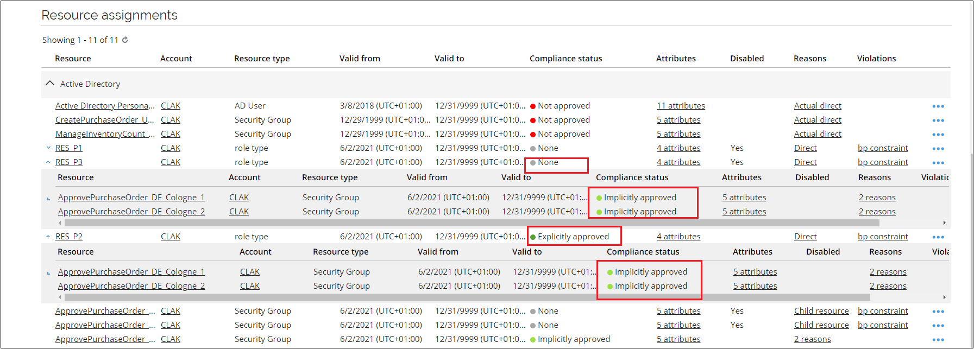
Task: Open bp constraint violation for RES_P1
Action: coord(883,148)
